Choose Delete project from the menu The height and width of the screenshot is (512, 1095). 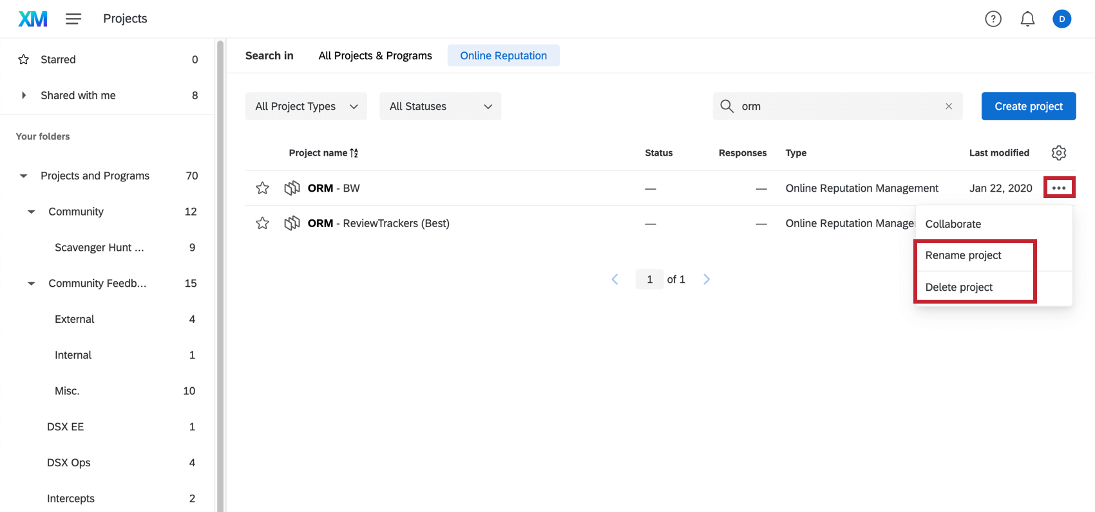pyautogui.click(x=958, y=287)
